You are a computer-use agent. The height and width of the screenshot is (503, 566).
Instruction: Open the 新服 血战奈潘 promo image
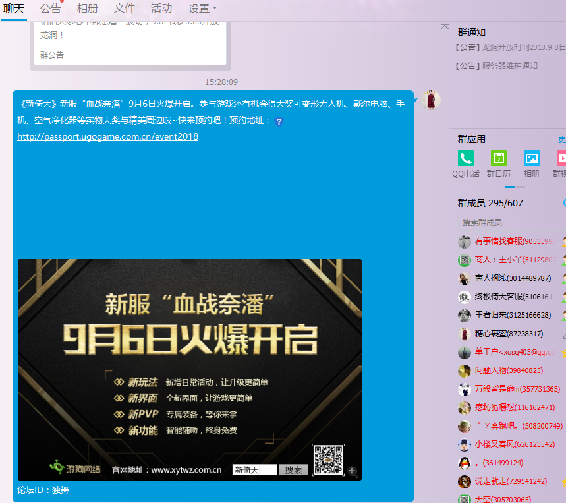pos(190,369)
